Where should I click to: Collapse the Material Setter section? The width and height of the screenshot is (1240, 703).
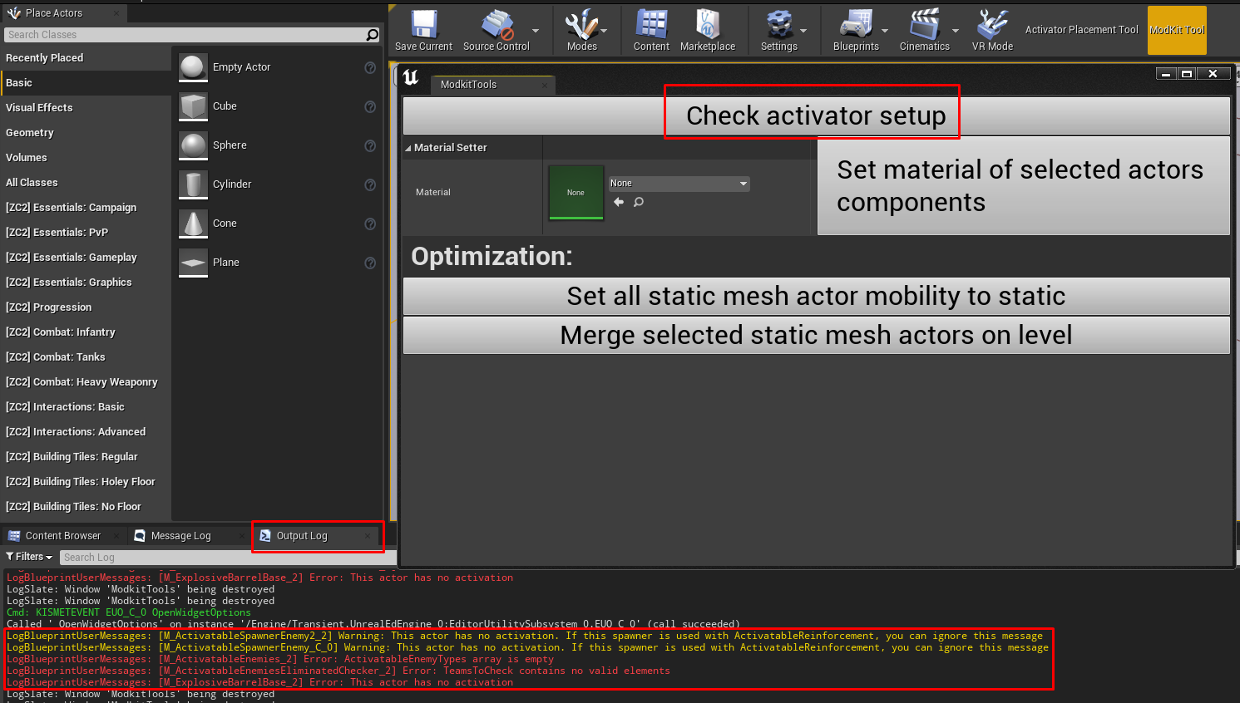(x=408, y=148)
